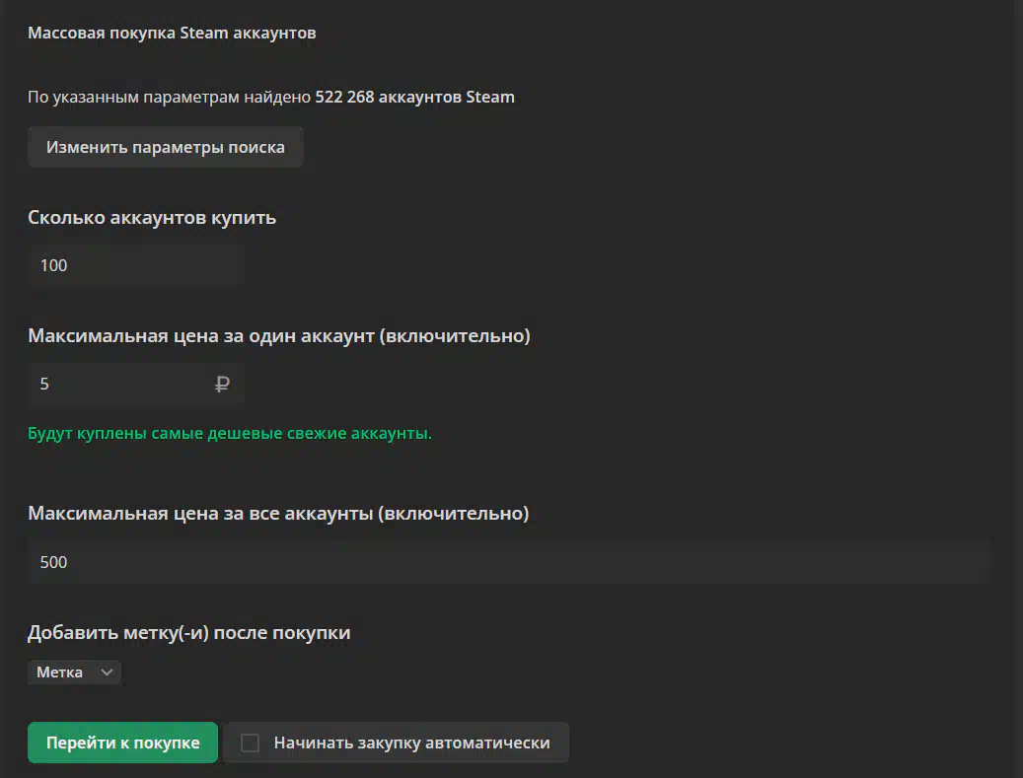This screenshot has height=778, width=1023.
Task: Click the green Будут куплены самые дешевые hint
Action: click(230, 433)
